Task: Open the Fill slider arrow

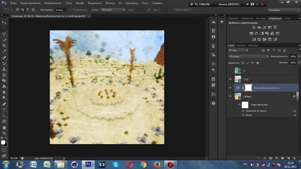Action: 299,62
